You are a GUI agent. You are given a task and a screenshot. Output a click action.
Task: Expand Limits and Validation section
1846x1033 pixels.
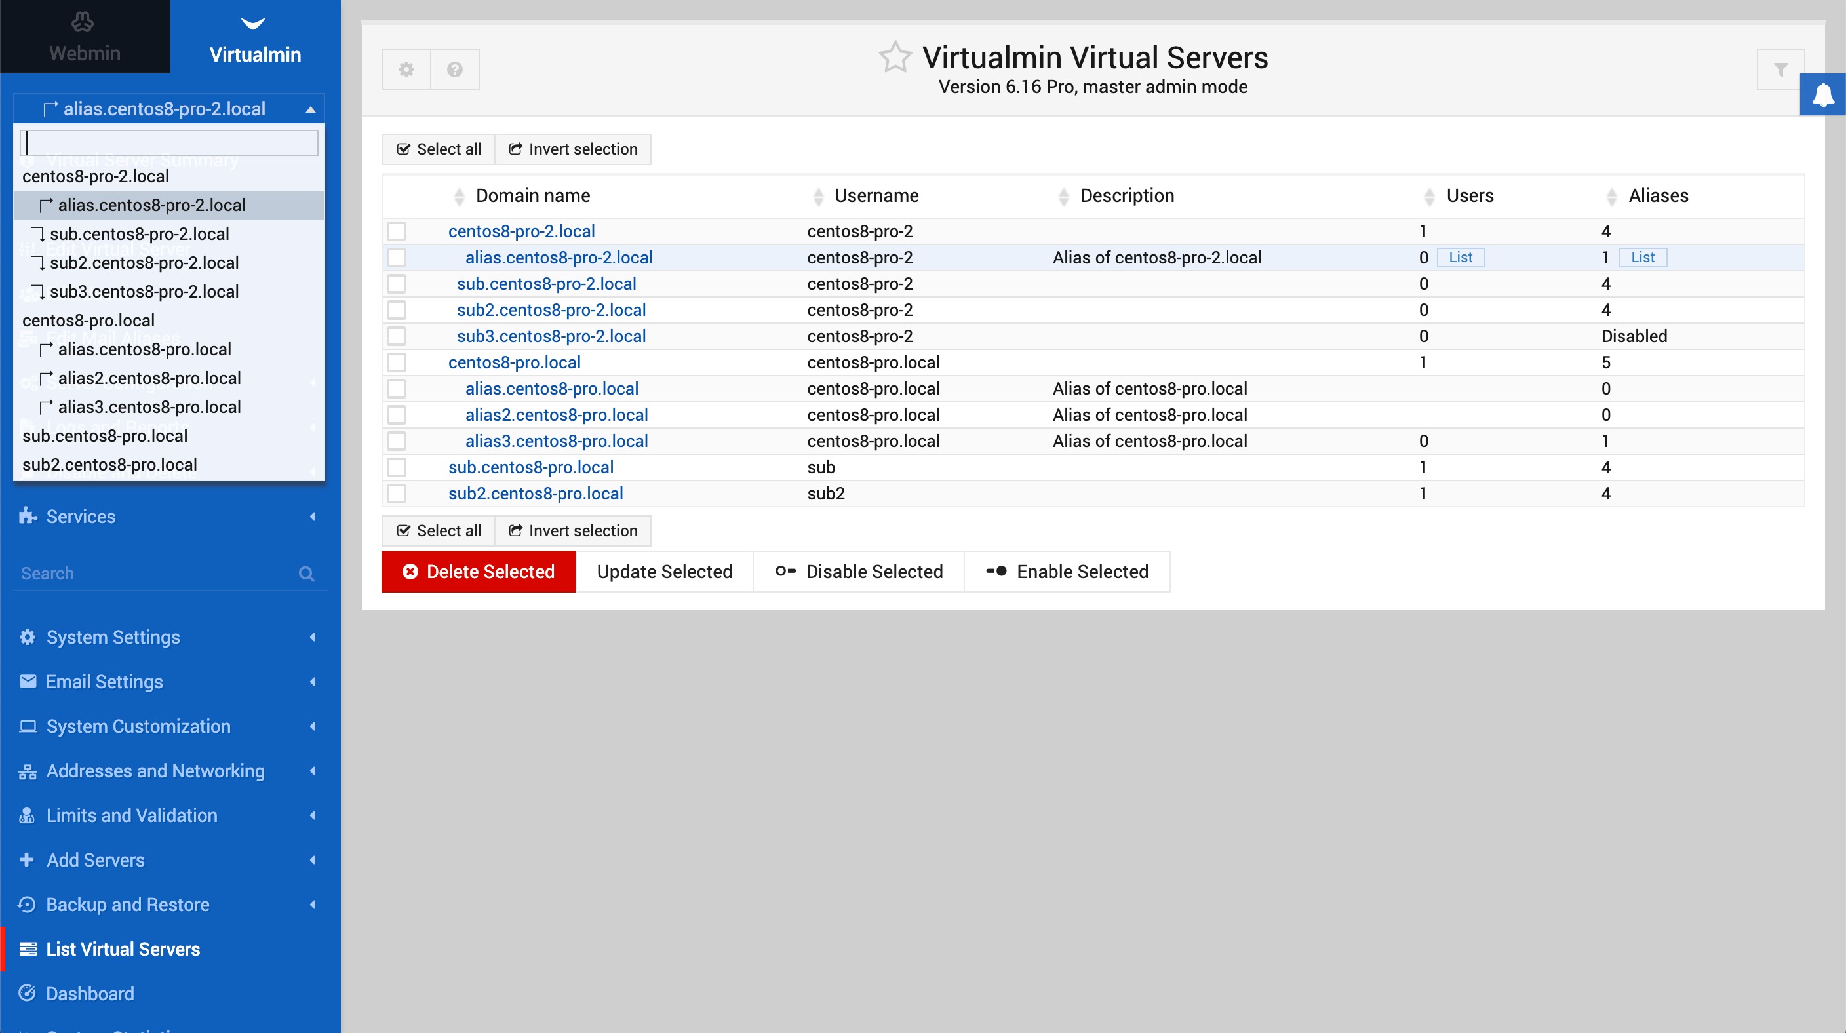pyautogui.click(x=313, y=815)
